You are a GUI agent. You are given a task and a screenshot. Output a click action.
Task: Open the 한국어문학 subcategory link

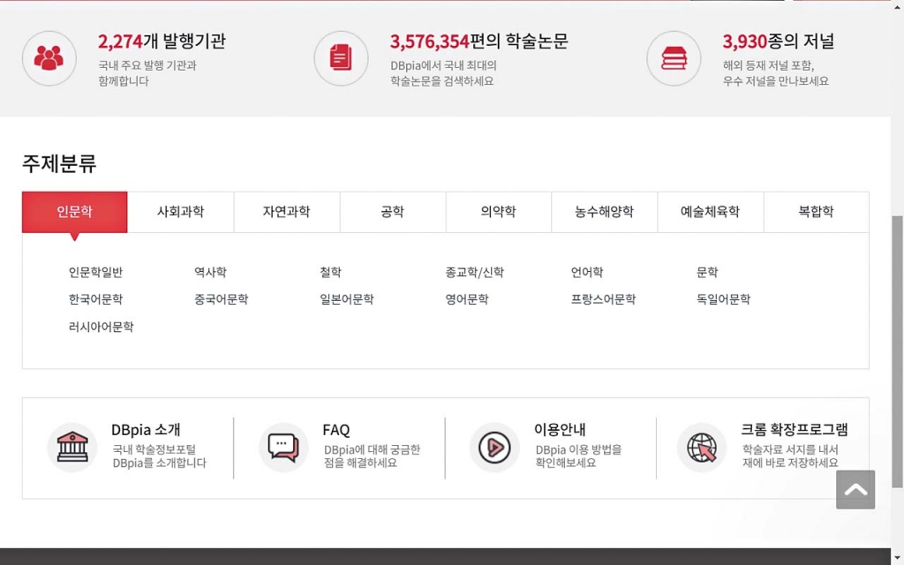pyautogui.click(x=95, y=300)
